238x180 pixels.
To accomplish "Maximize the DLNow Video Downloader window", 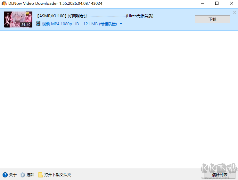I will pos(217,3).
